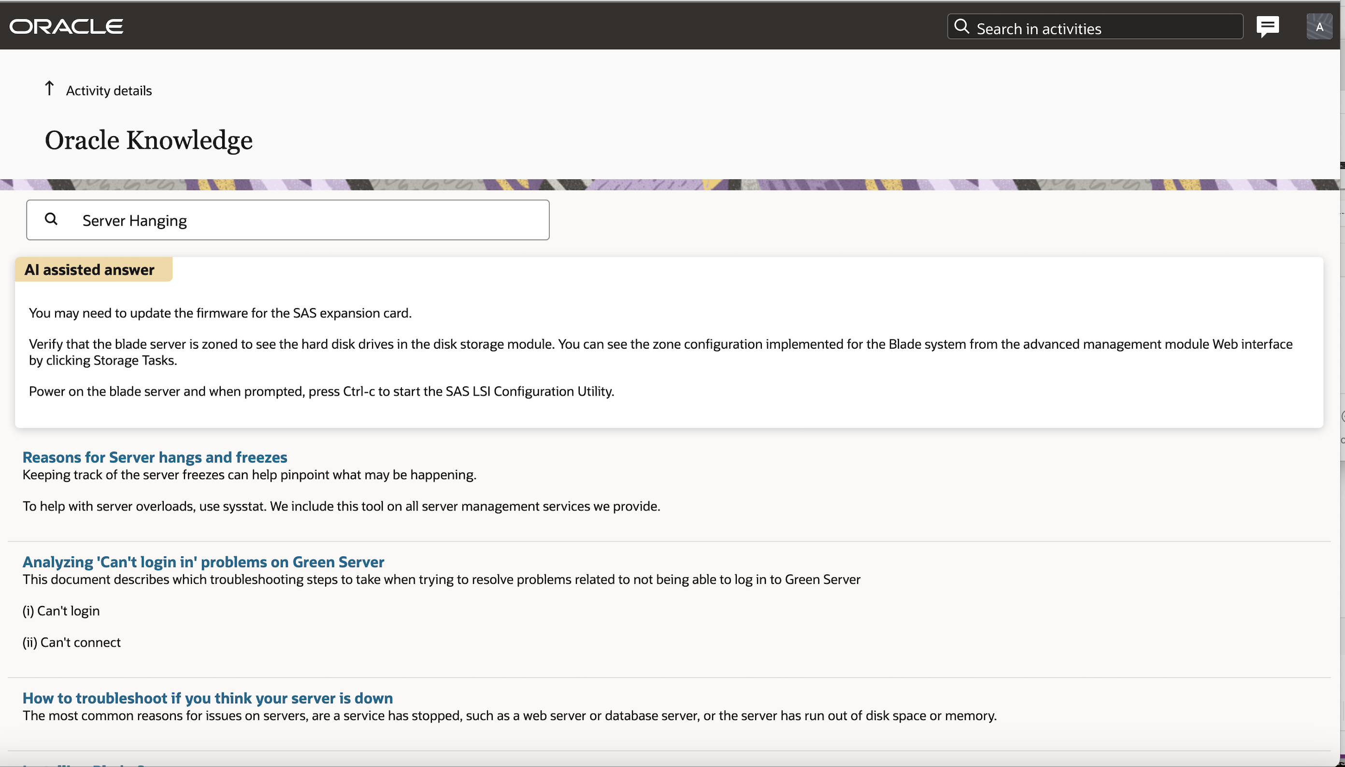The height and width of the screenshot is (767, 1345).
Task: Open the chat messages icon
Action: pyautogui.click(x=1267, y=27)
